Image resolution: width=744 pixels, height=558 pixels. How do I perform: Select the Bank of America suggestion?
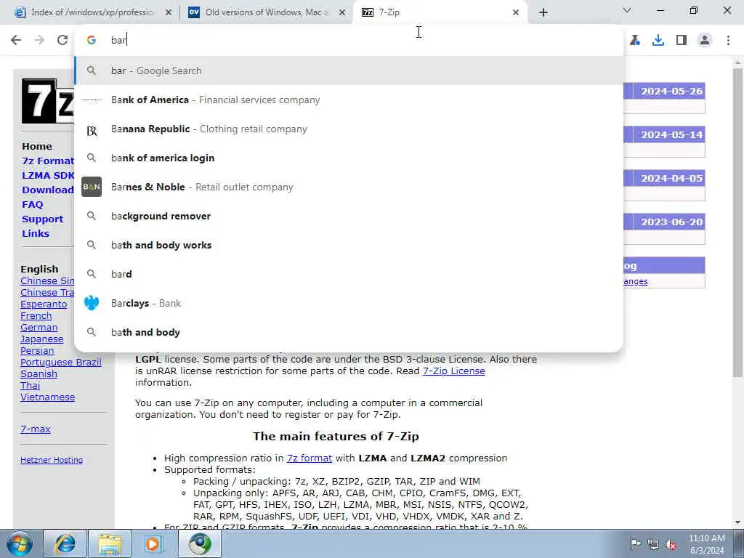pyautogui.click(x=349, y=100)
